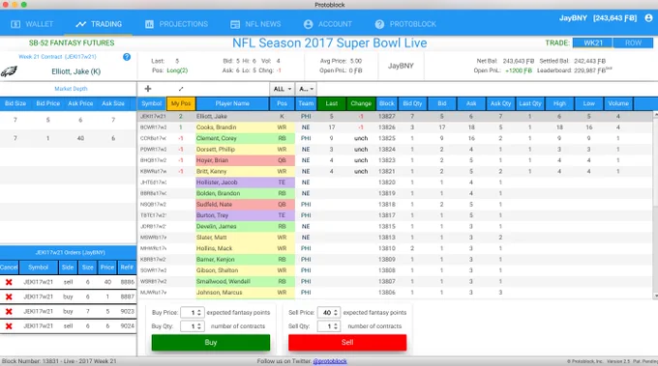The image size is (658, 366).
Task: Select the Hollister, Jacob row
Action: [x=395, y=183]
